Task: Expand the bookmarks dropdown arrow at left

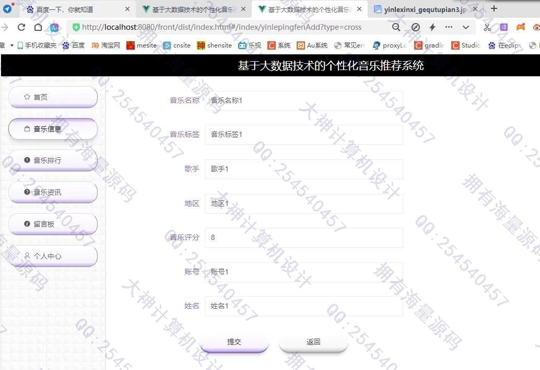Action: (11, 45)
